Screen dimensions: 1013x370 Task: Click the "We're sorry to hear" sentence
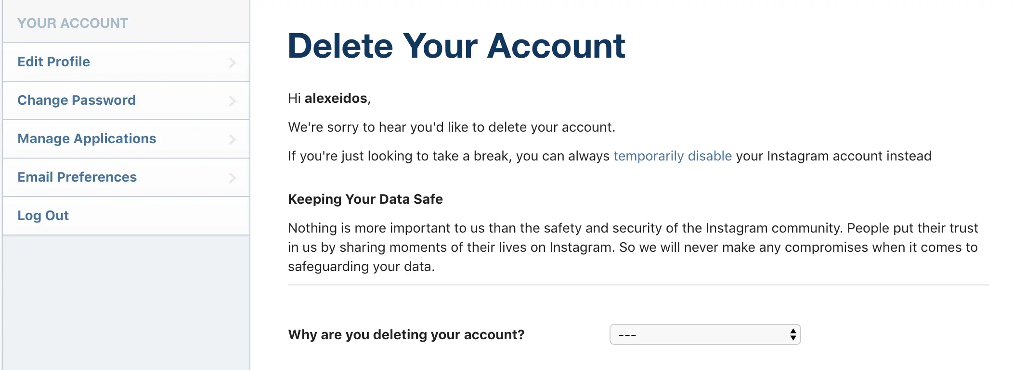[451, 127]
